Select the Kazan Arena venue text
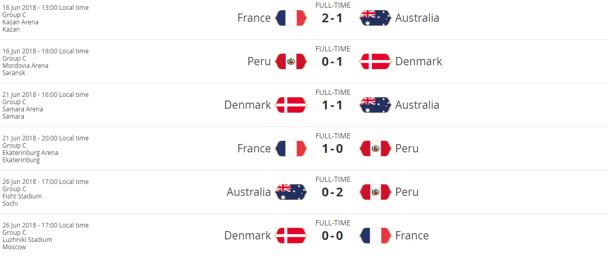 [x=20, y=22]
